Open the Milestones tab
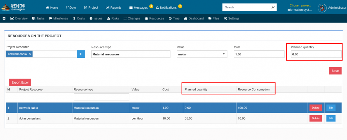Image resolution: width=347 pixels, height=140 pixels. (x=58, y=18)
